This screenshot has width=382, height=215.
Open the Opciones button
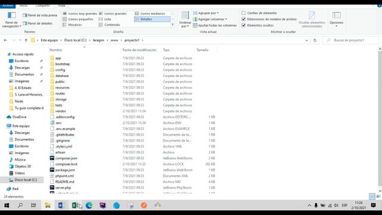(x=337, y=20)
